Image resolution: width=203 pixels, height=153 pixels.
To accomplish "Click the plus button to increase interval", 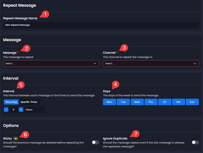I will (21, 110).
